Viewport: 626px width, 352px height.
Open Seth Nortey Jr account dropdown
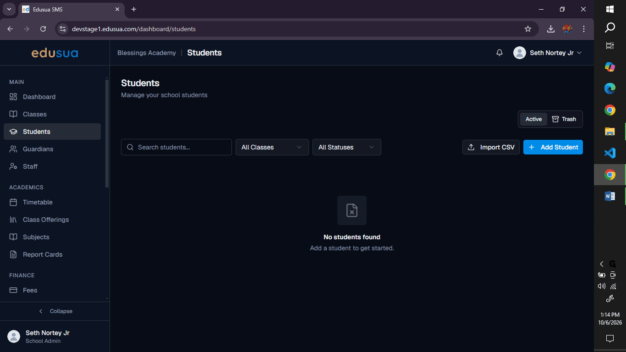tap(548, 53)
